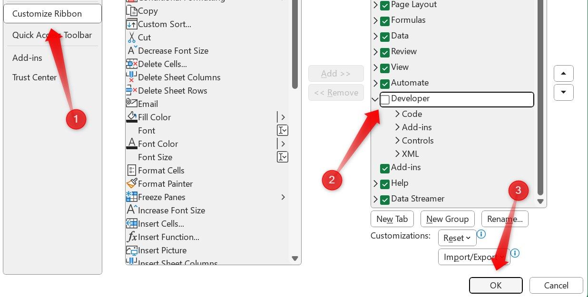Move selected tab up with arrow button

564,74
